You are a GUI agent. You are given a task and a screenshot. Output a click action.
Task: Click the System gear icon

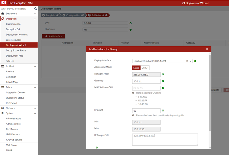click(2, 113)
